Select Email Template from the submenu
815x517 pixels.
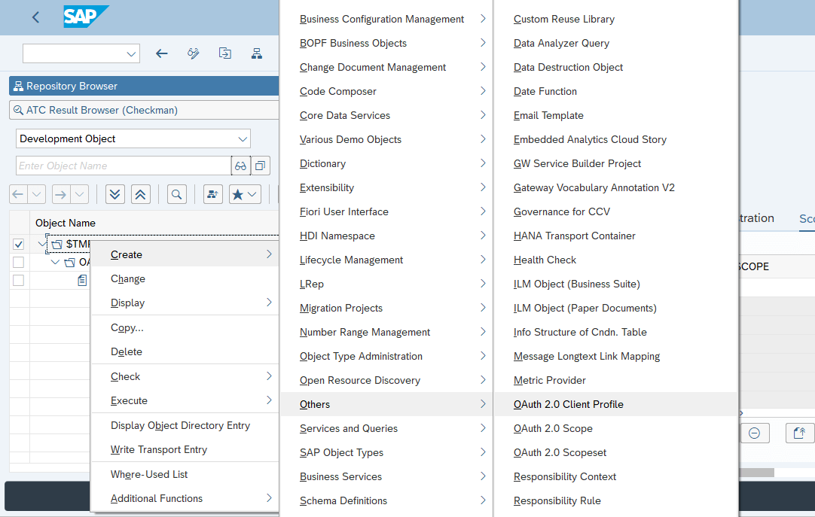tap(616, 115)
